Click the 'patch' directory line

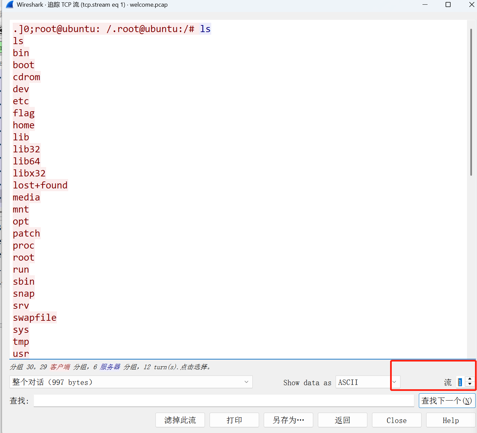click(26, 234)
